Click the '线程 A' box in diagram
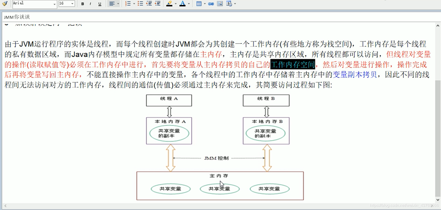Viewport: 441px width, 210px height. 169,100
